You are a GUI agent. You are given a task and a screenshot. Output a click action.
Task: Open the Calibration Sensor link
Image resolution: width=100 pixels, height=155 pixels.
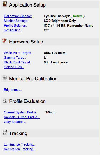click(18, 16)
